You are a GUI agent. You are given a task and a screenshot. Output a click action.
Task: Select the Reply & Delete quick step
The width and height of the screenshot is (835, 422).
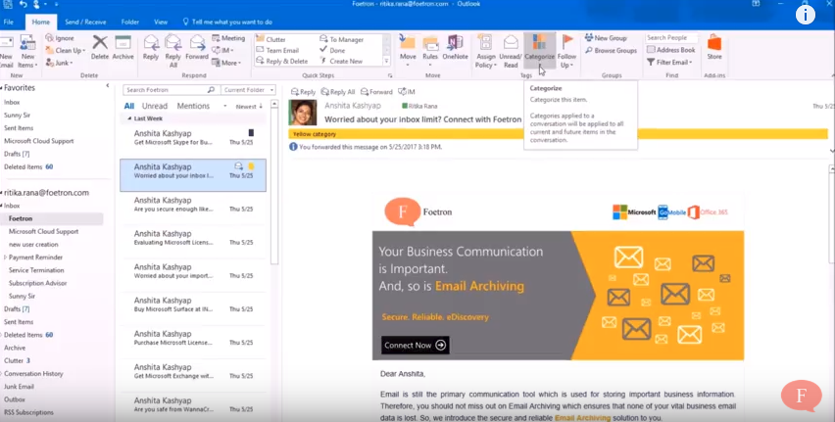point(281,62)
